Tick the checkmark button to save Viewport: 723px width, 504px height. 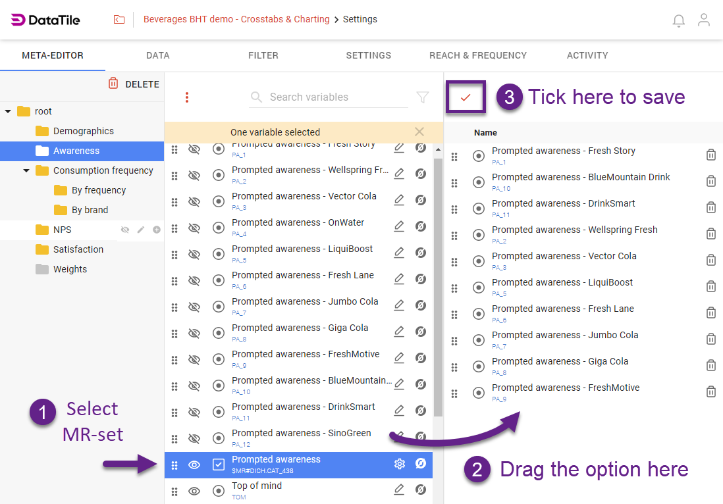coord(466,96)
